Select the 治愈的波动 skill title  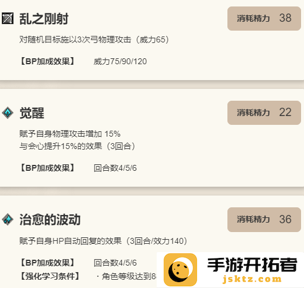[50, 220]
